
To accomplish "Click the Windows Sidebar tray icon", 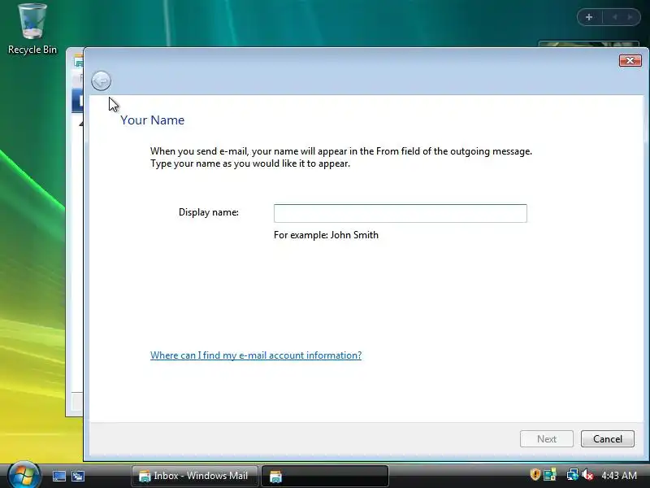I will pyautogui.click(x=550, y=474).
